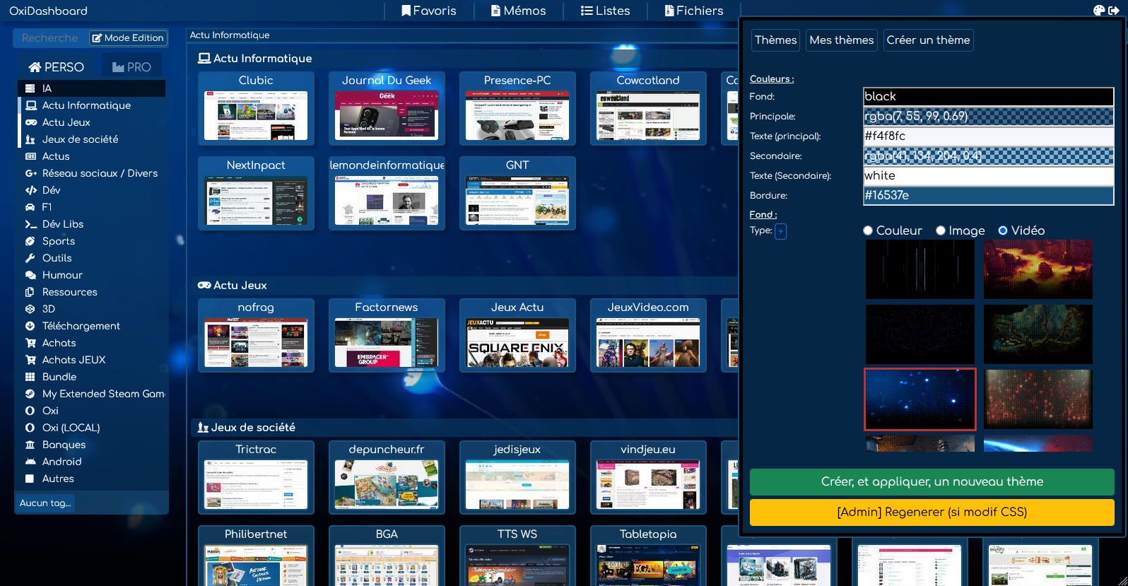Image resolution: width=1128 pixels, height=586 pixels.
Task: Open the IA category in the sidebar
Action: 92,88
